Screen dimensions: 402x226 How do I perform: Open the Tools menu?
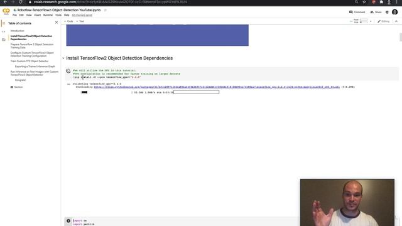(58, 15)
